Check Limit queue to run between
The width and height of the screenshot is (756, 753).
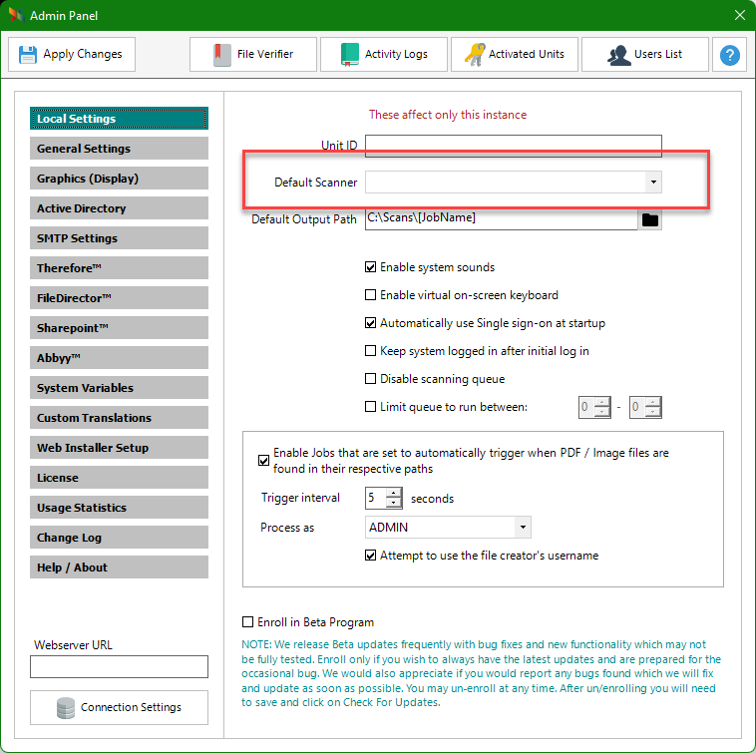click(370, 407)
